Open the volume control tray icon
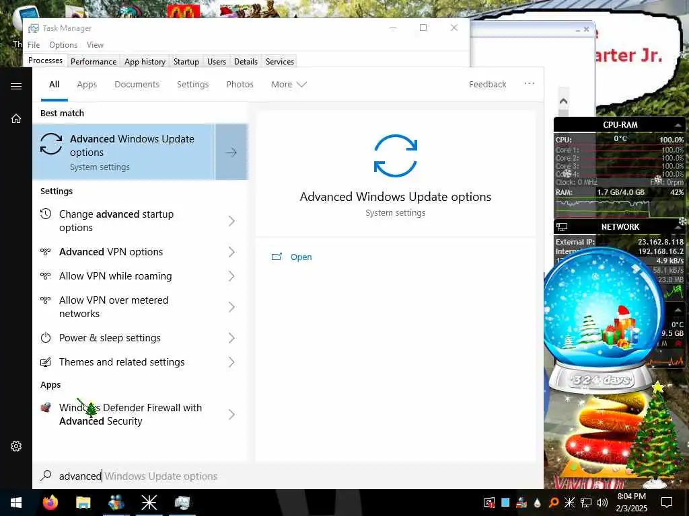Screen dimensions: 689x516 click(602, 503)
